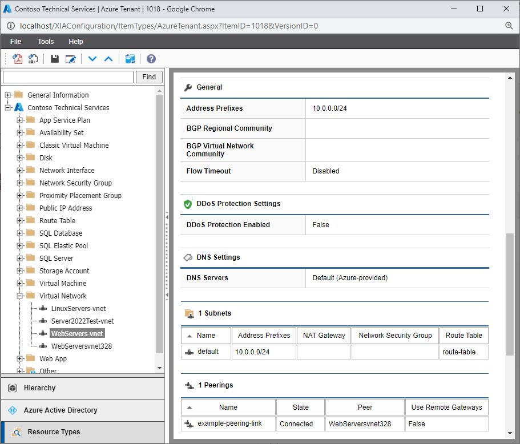Click the DDoS Protection shield icon
The image size is (520, 444).
tap(188, 204)
